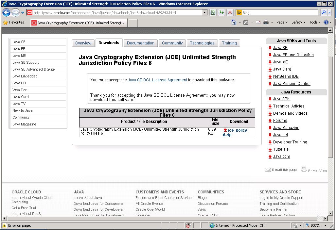336x230 pixels.
Task: Open Favorites with the star icon
Action: (5, 23)
